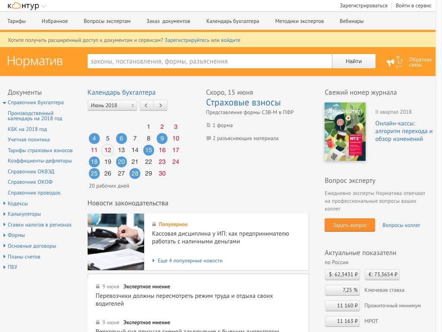The height and width of the screenshot is (332, 442).
Task: Open the 'Вебинары' menu item
Action: (x=351, y=21)
